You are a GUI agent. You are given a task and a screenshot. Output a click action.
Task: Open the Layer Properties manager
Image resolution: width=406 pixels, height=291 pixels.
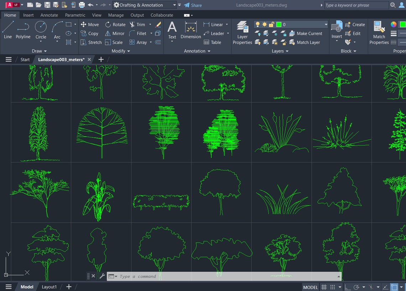242,34
